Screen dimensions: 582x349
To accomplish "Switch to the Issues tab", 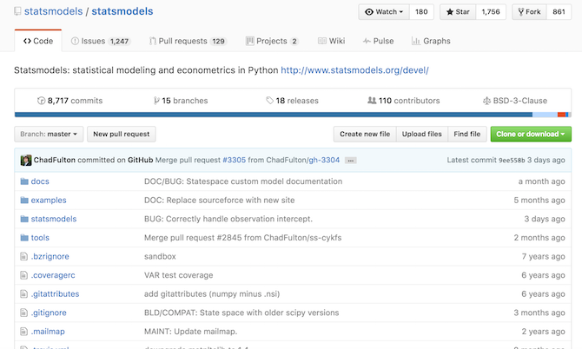I will click(x=100, y=41).
